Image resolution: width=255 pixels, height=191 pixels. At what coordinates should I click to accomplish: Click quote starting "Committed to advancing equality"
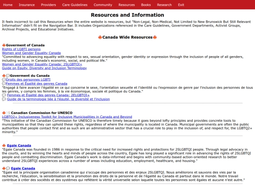click(x=123, y=58)
